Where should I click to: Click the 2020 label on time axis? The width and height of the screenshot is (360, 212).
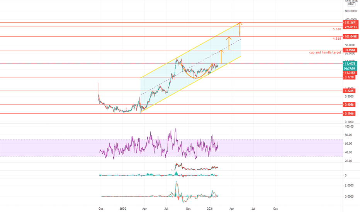123,209
